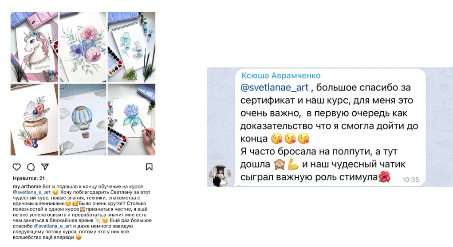
Task: Open the @svetlanae_art mention in Telegram message
Action: tap(275, 87)
